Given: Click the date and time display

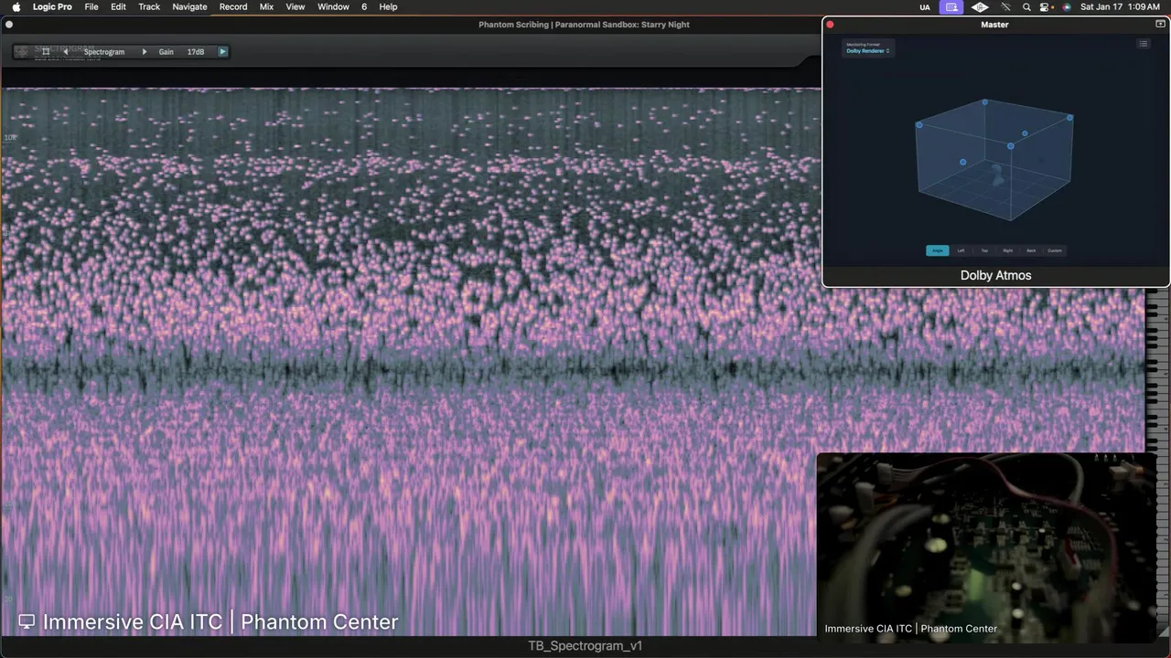Looking at the screenshot, I should pos(1120,6).
